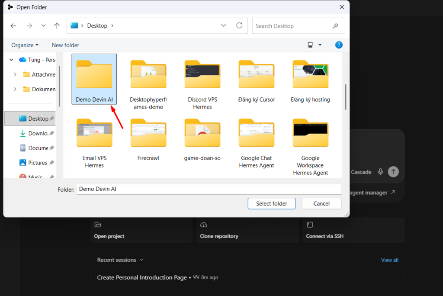Screen dimensions: 443x296
Task: Open the Organize dropdown menu
Action: pyautogui.click(x=25, y=45)
